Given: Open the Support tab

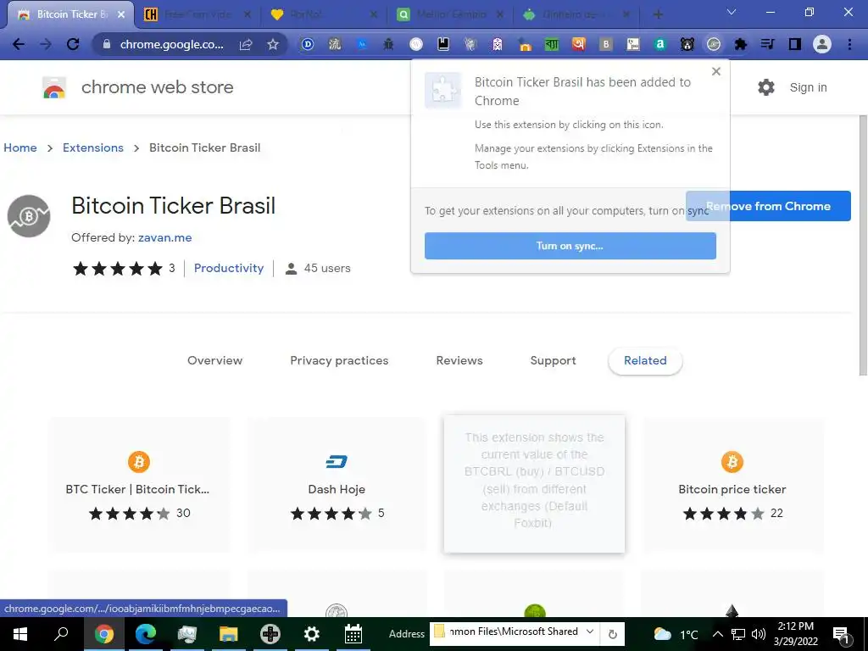Looking at the screenshot, I should [x=553, y=360].
